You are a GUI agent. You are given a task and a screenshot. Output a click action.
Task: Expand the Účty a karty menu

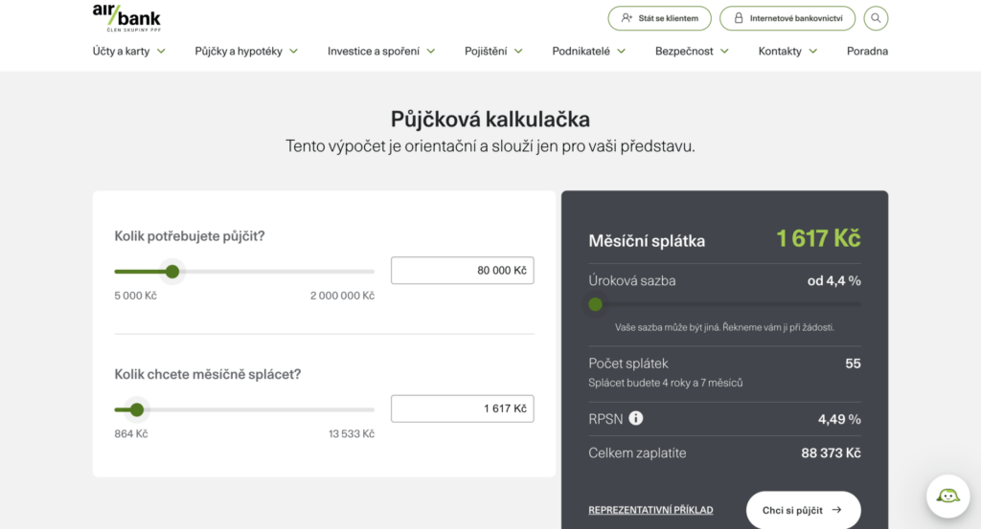[x=128, y=52]
